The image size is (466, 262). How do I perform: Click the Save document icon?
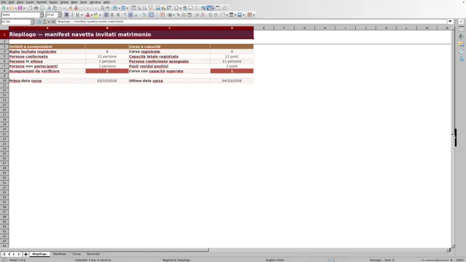click(x=20, y=8)
